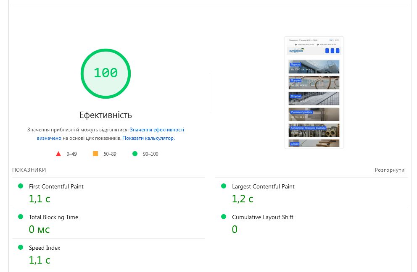Open the Значення ефективності визначено link
This screenshot has width=417, height=272.
tap(157, 130)
